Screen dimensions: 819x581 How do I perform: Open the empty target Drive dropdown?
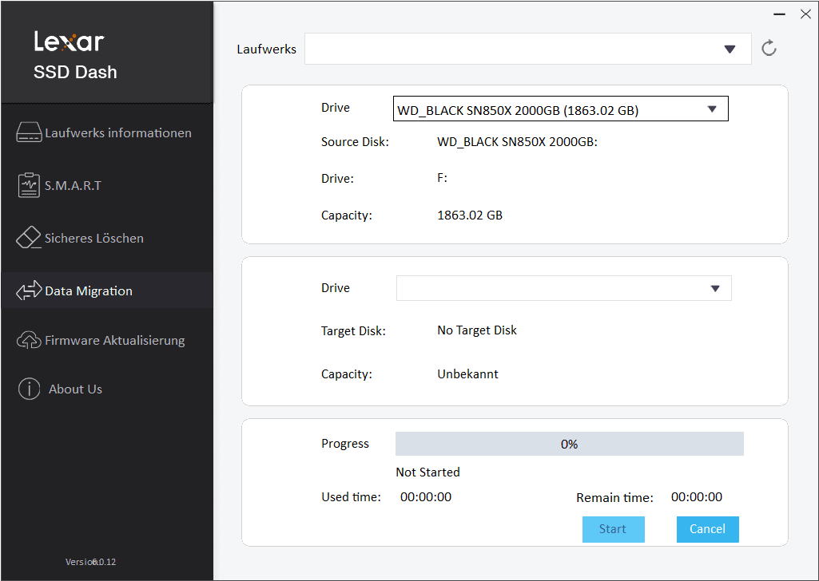click(563, 288)
